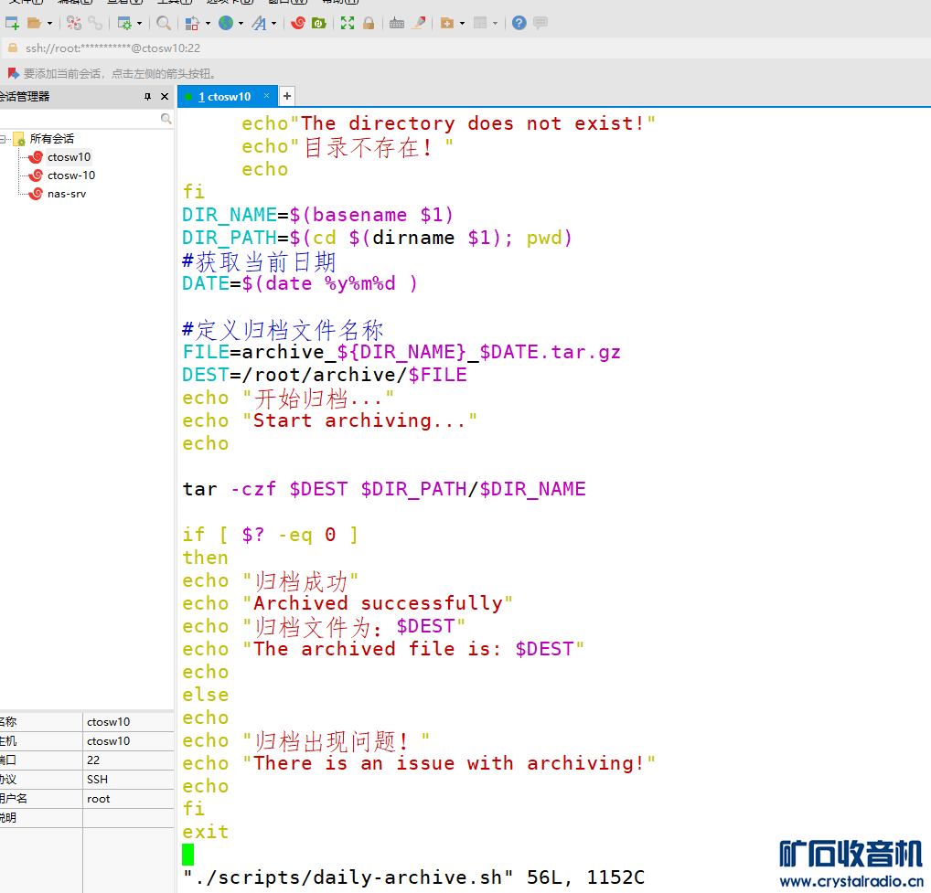Image resolution: width=931 pixels, height=893 pixels.
Task: Click the blue Help question mark icon
Action: point(519,23)
